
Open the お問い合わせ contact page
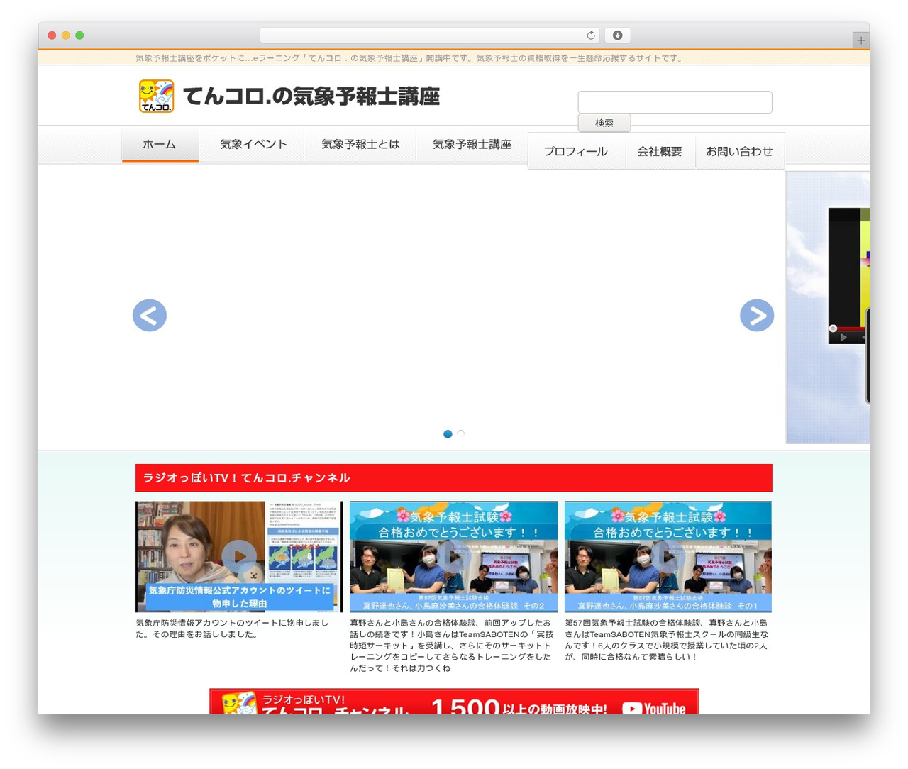point(739,151)
